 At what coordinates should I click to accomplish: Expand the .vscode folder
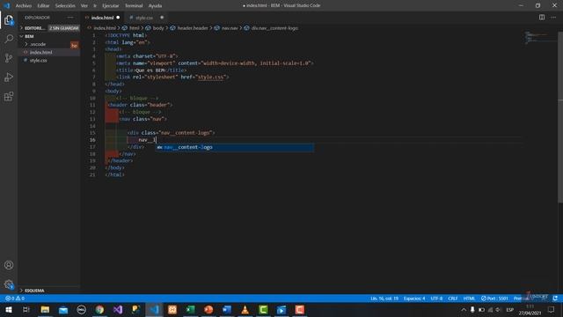pos(37,44)
